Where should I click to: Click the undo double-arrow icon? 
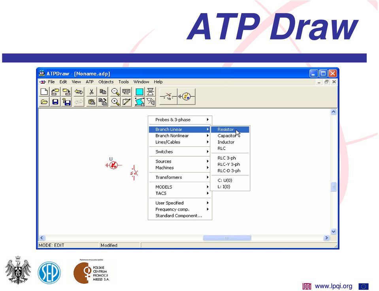point(79,92)
